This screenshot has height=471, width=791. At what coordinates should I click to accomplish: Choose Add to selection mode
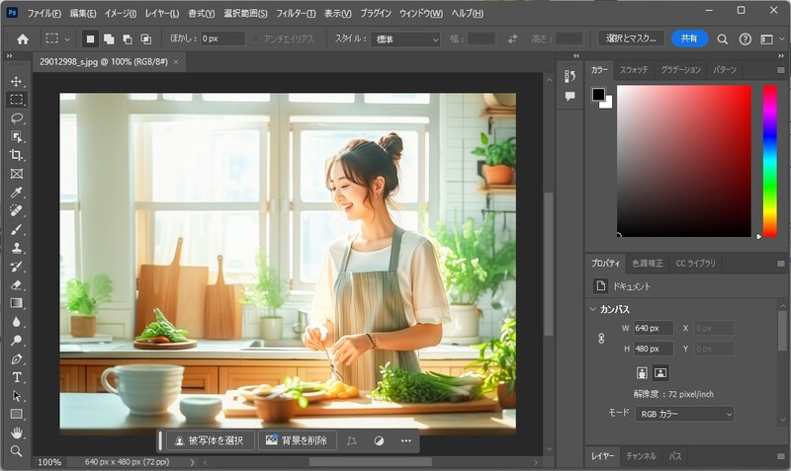109,39
